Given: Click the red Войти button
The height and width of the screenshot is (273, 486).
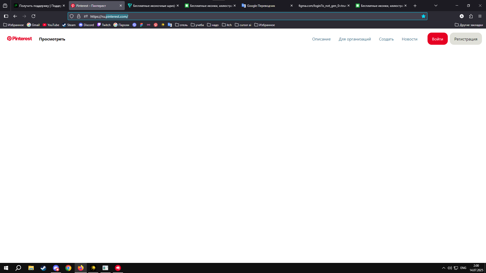Looking at the screenshot, I should point(437,39).
